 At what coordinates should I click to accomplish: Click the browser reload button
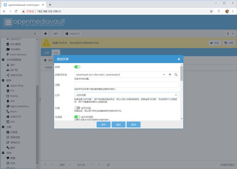(x=16, y=11)
